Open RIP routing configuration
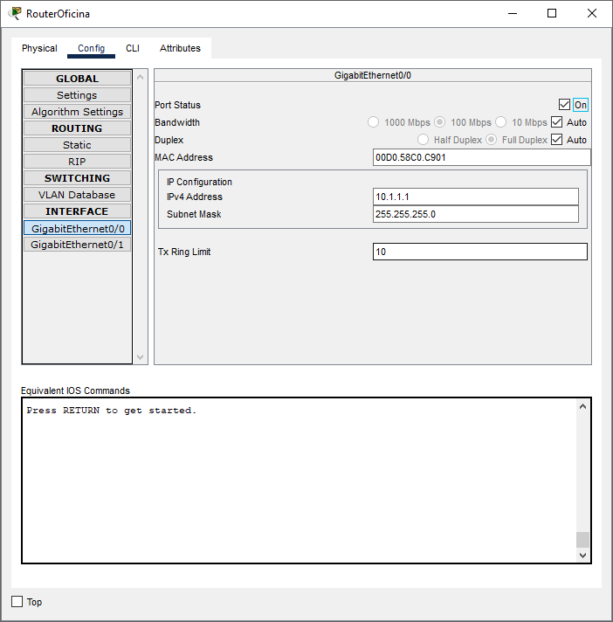613x622 pixels. pyautogui.click(x=77, y=162)
